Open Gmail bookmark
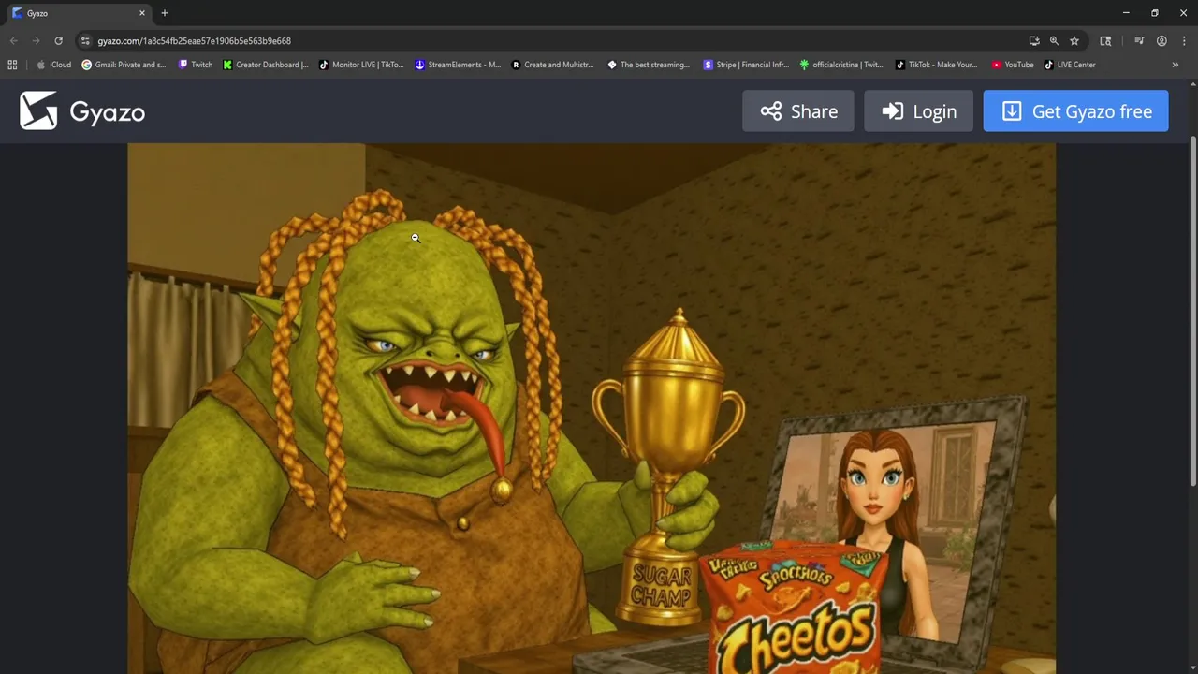This screenshot has height=674, width=1198. click(x=124, y=65)
